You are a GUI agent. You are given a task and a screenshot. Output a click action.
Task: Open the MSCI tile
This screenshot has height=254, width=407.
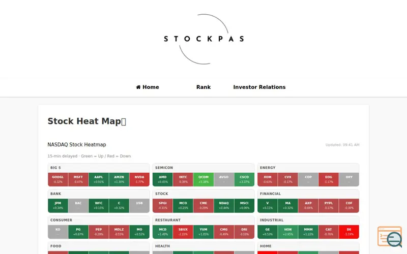pos(244,206)
